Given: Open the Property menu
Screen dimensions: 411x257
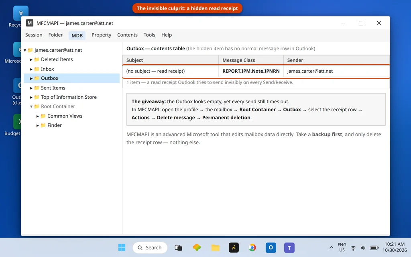Looking at the screenshot, I should [101, 35].
